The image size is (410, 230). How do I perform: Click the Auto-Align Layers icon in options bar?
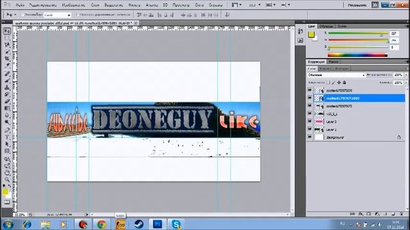click(x=227, y=15)
